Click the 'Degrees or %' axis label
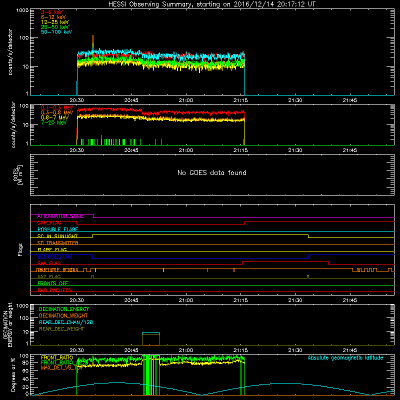Image resolution: width=400 pixels, height=400 pixels. pos(13,374)
